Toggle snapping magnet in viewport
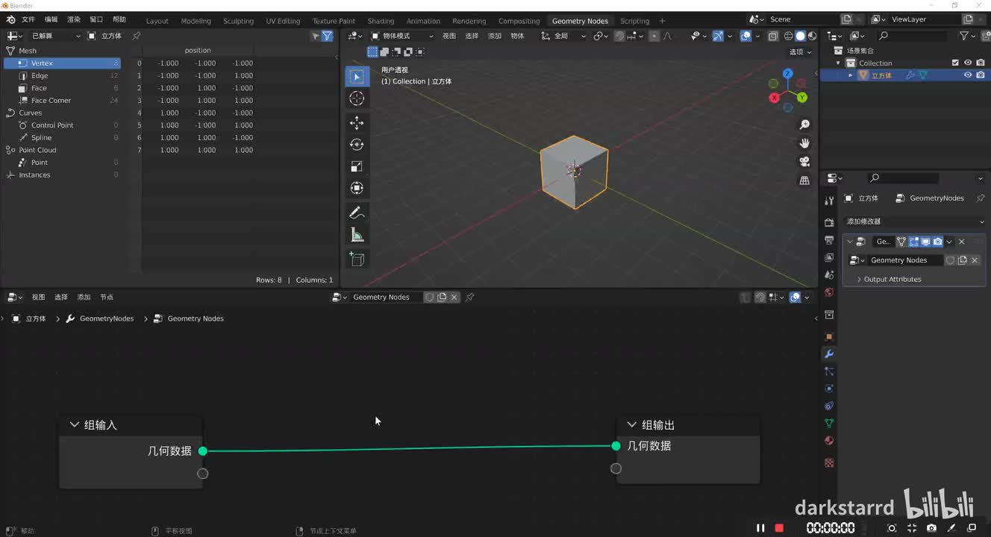The image size is (991, 537). pyautogui.click(x=619, y=36)
